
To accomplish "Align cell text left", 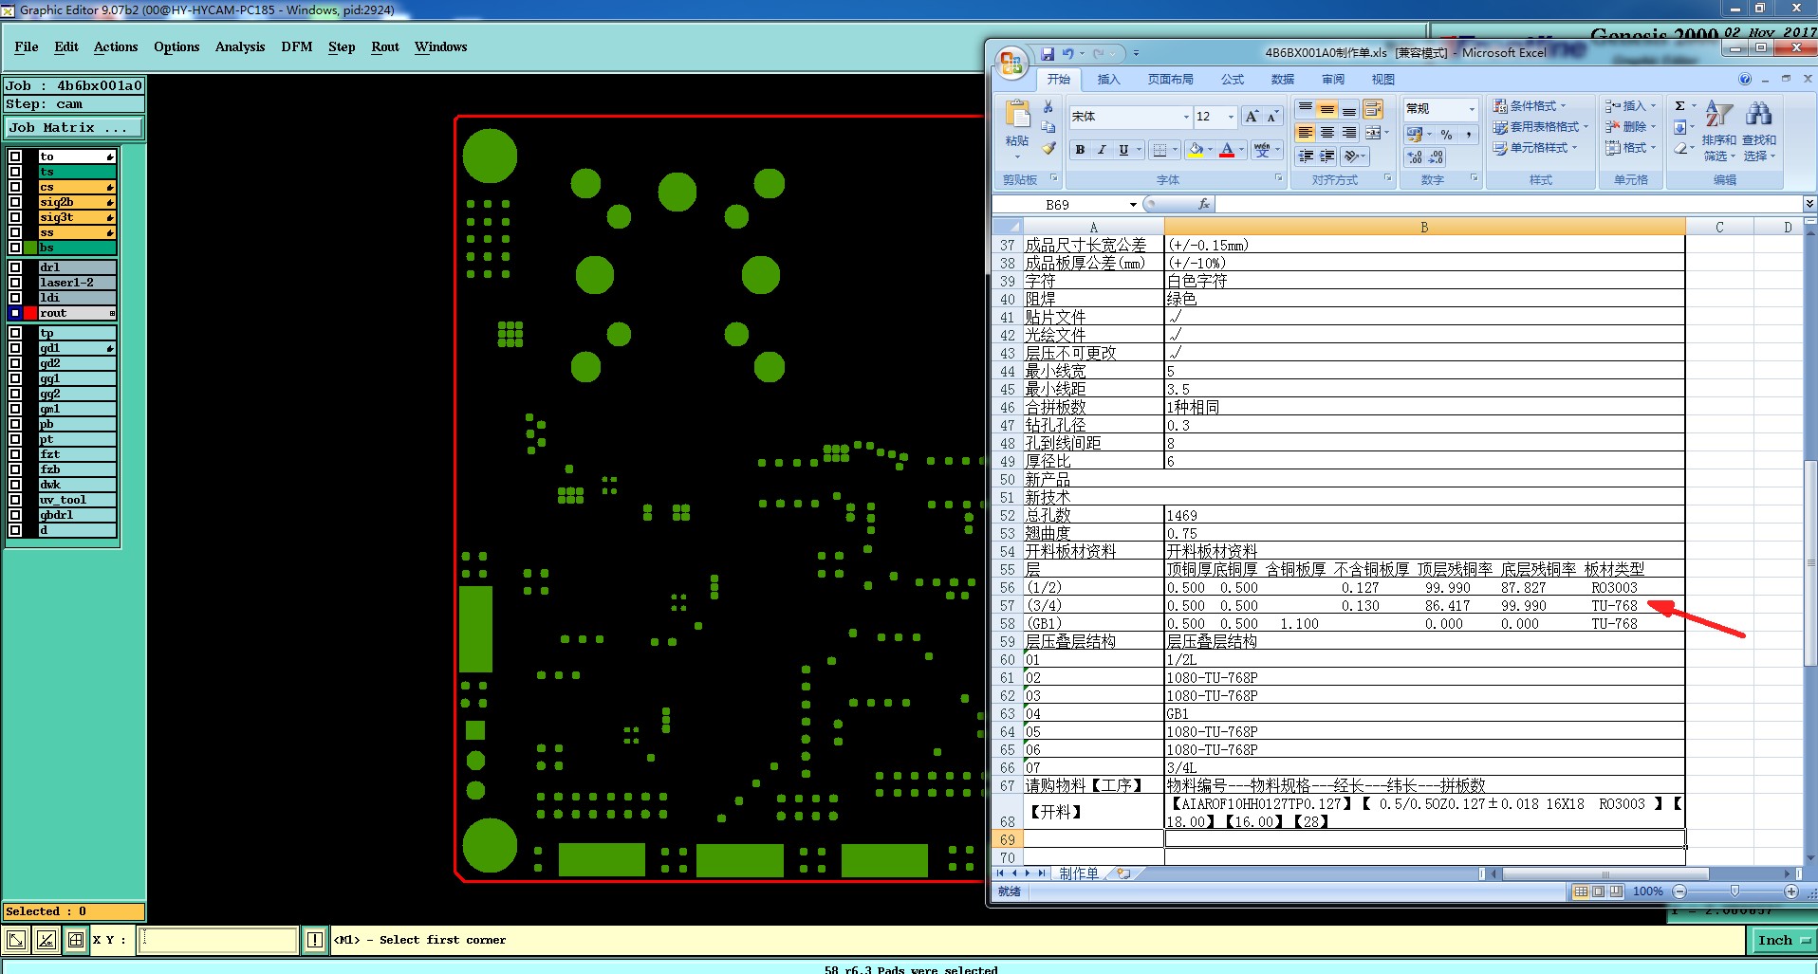I will coord(1306,133).
